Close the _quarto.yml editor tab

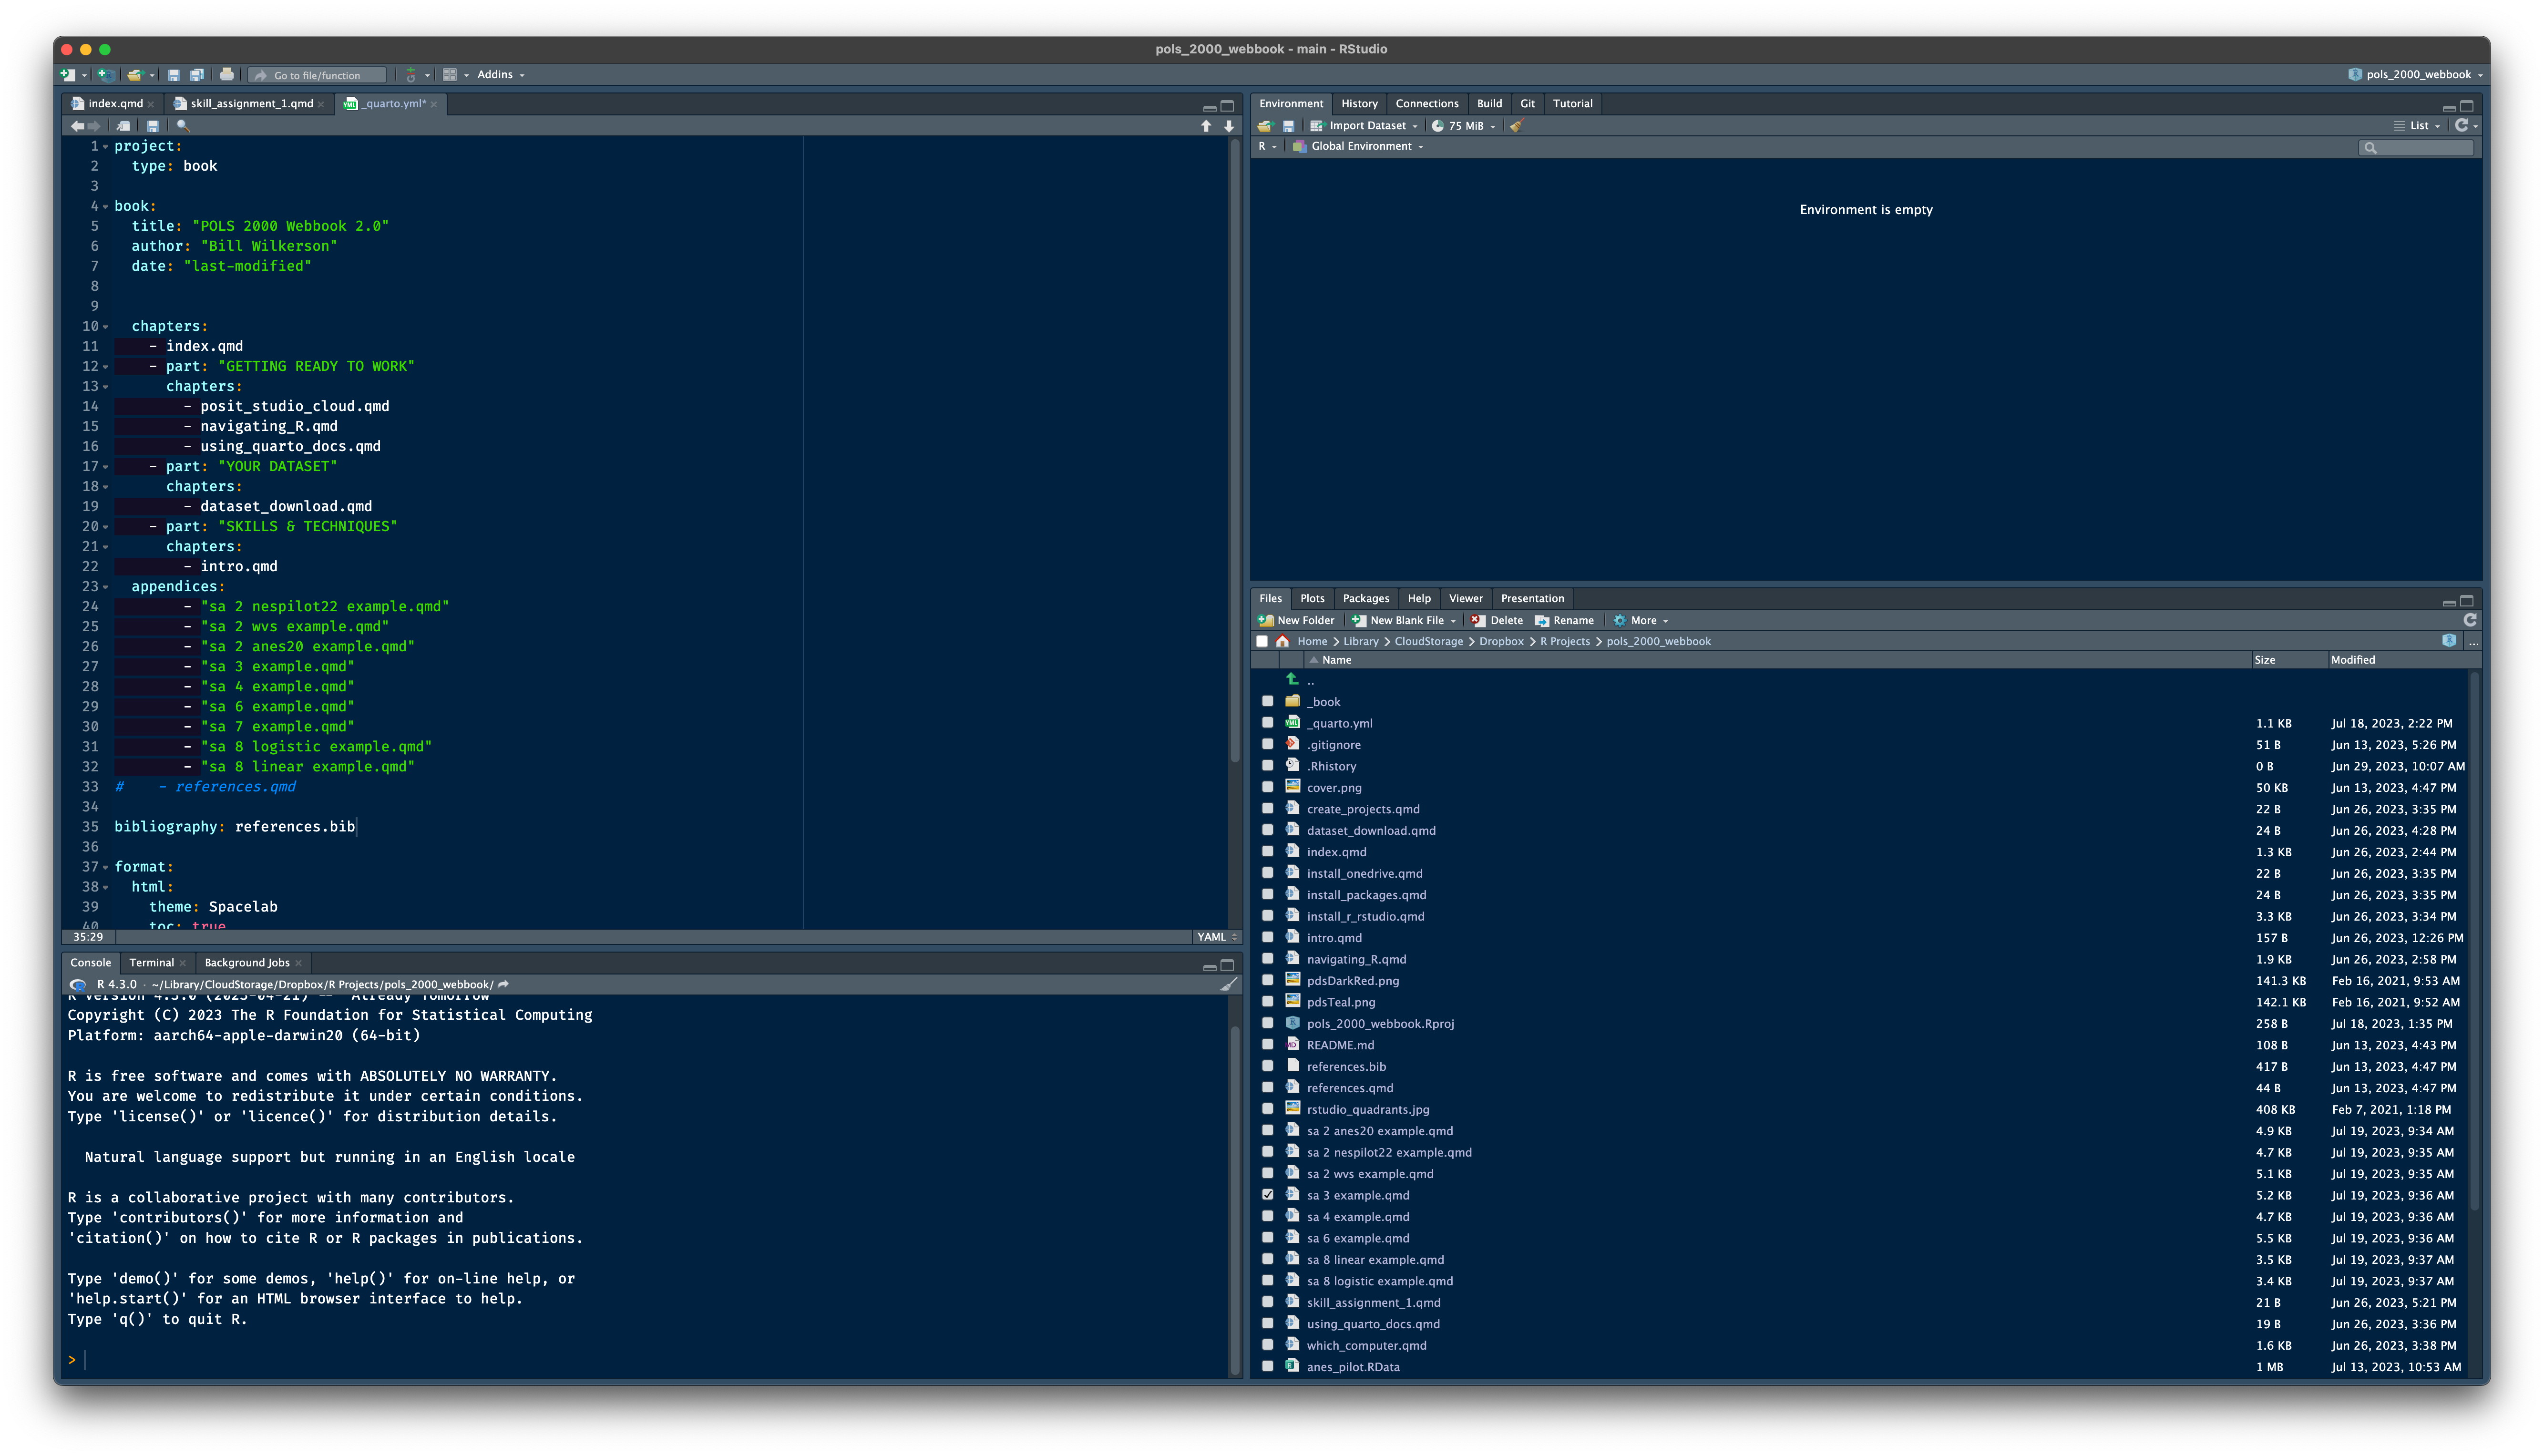point(435,104)
